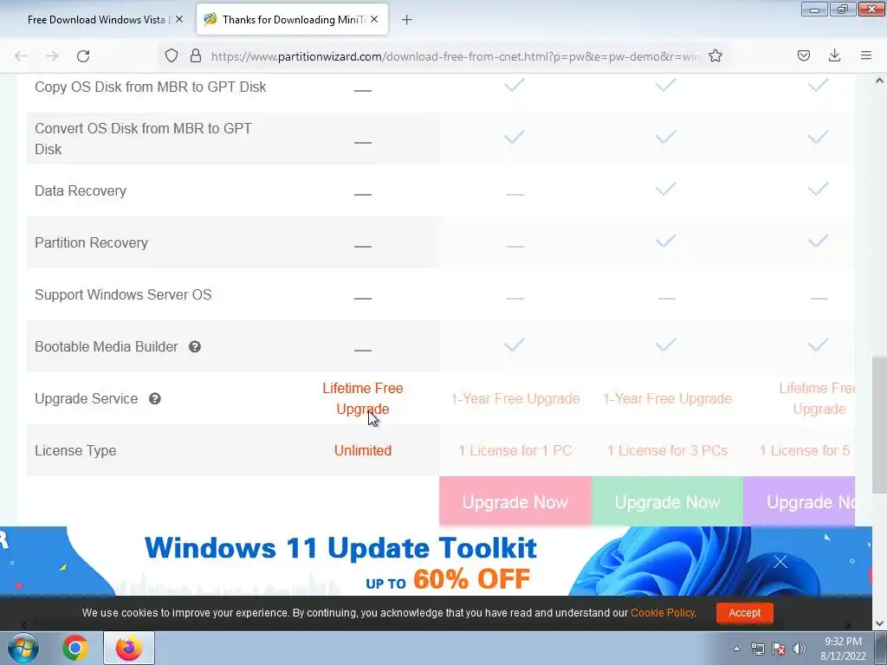Click the browser forward arrow
Screen dimensions: 887x665
52,55
